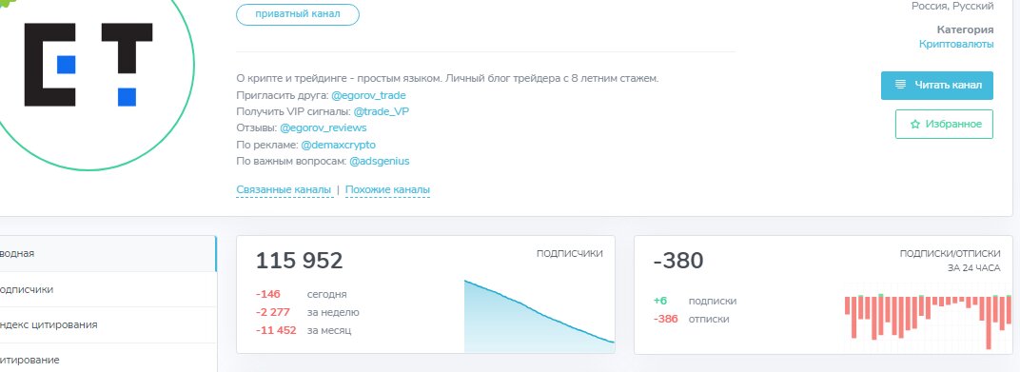Open the @demaxcrypto link
1020x372 pixels.
339,145
